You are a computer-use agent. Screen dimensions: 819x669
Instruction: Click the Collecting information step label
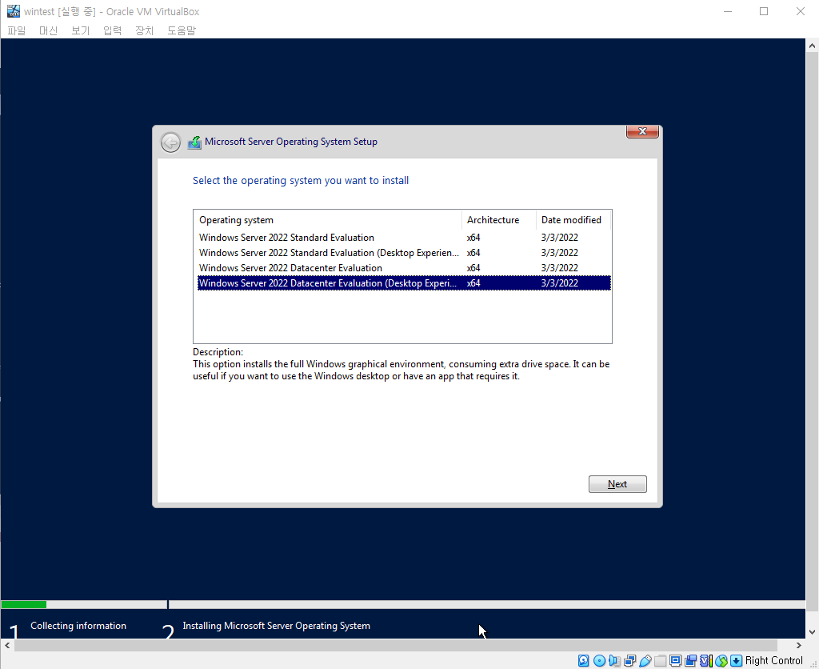78,626
